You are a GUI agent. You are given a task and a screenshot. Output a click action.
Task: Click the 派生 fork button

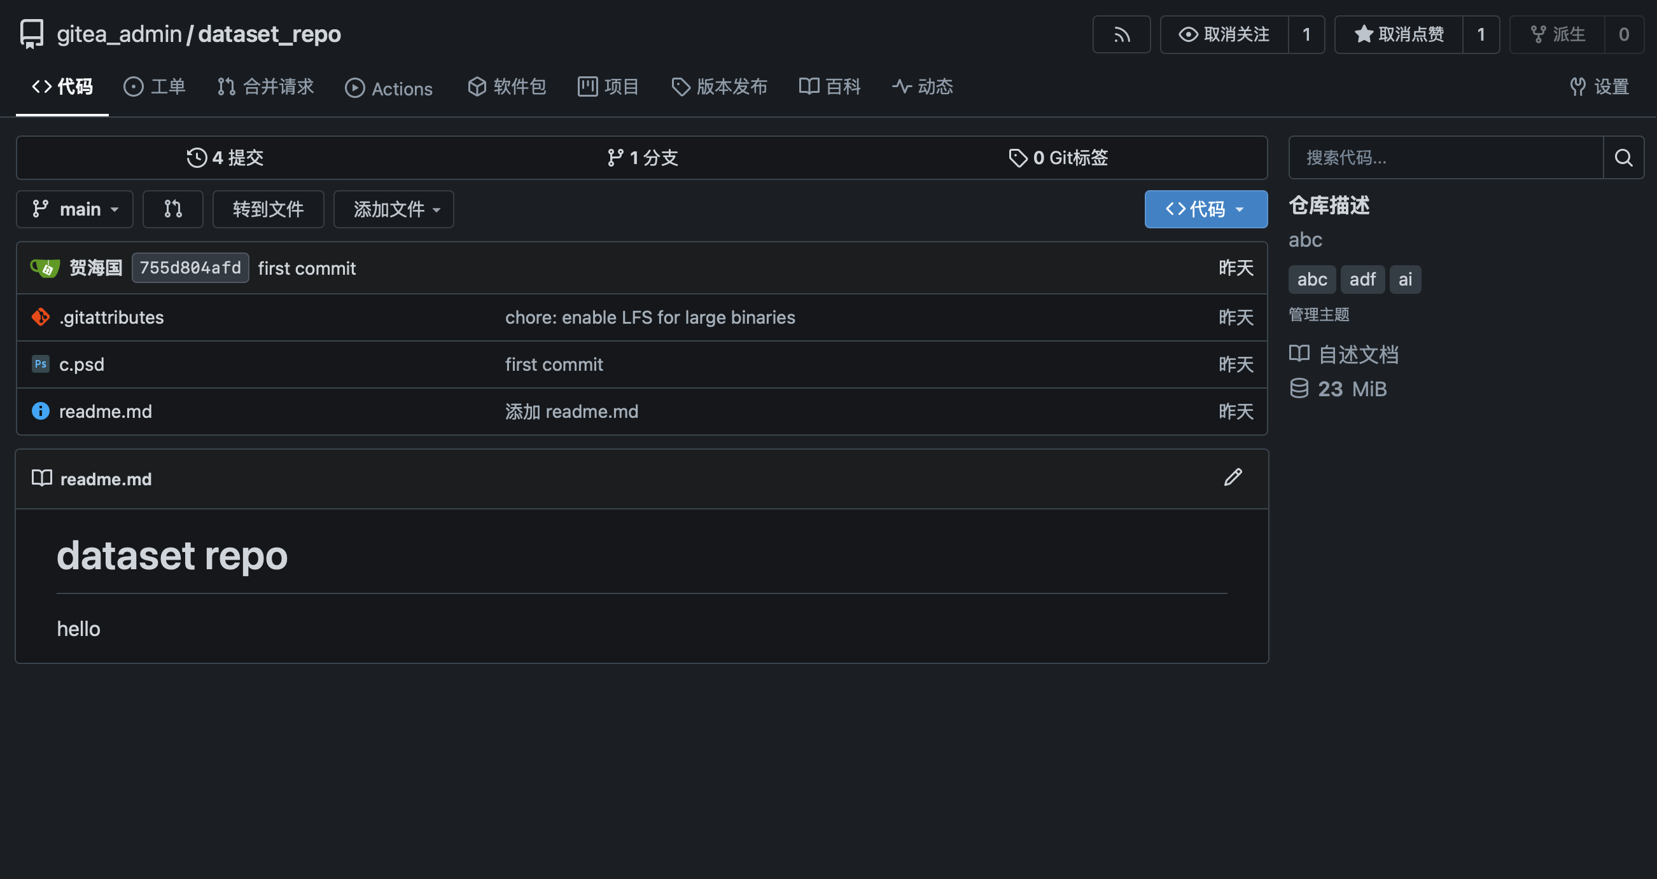click(1557, 35)
